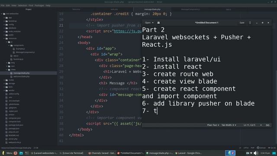Open the Find menu in Atom
Image resolution: width=277 pixels, height=156 pixels.
31,6
